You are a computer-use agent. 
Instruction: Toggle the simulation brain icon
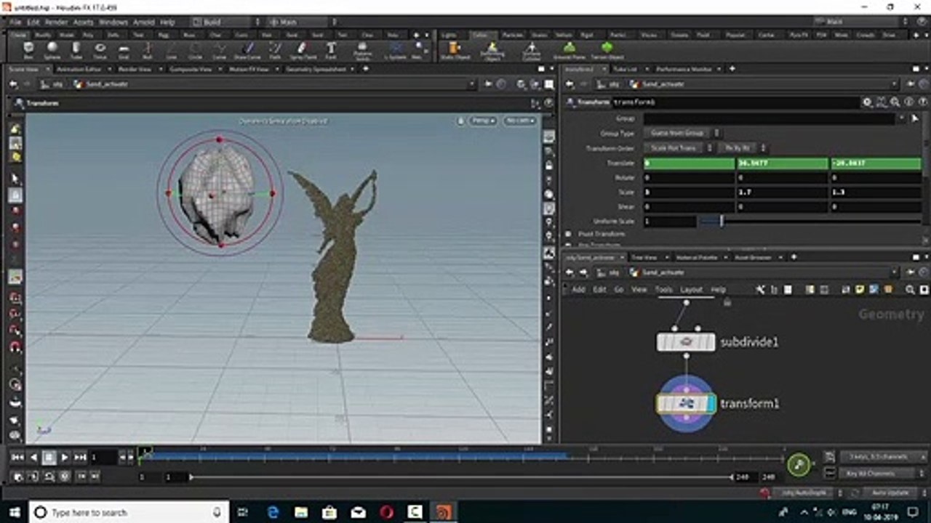[x=764, y=492]
